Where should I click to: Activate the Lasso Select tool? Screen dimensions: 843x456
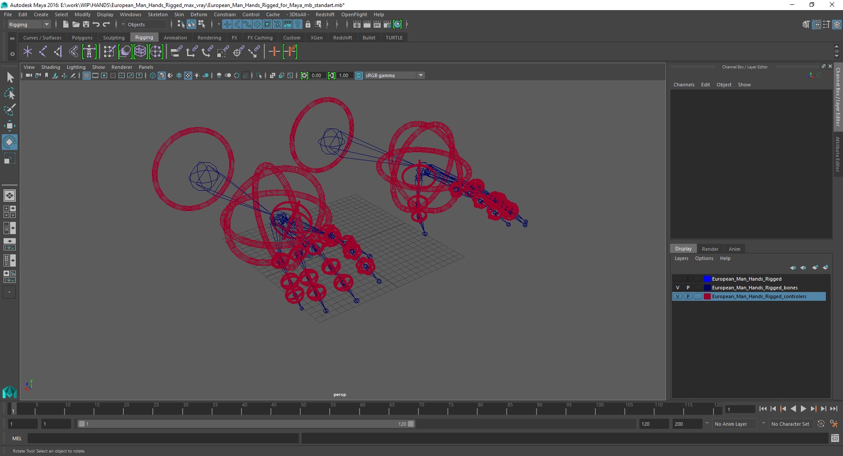tap(10, 93)
